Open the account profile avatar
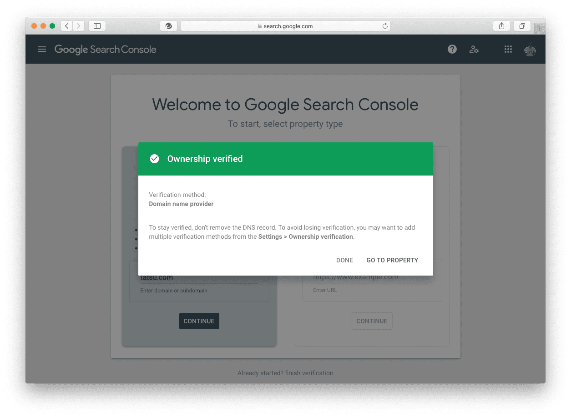This screenshot has height=417, width=571. [530, 49]
